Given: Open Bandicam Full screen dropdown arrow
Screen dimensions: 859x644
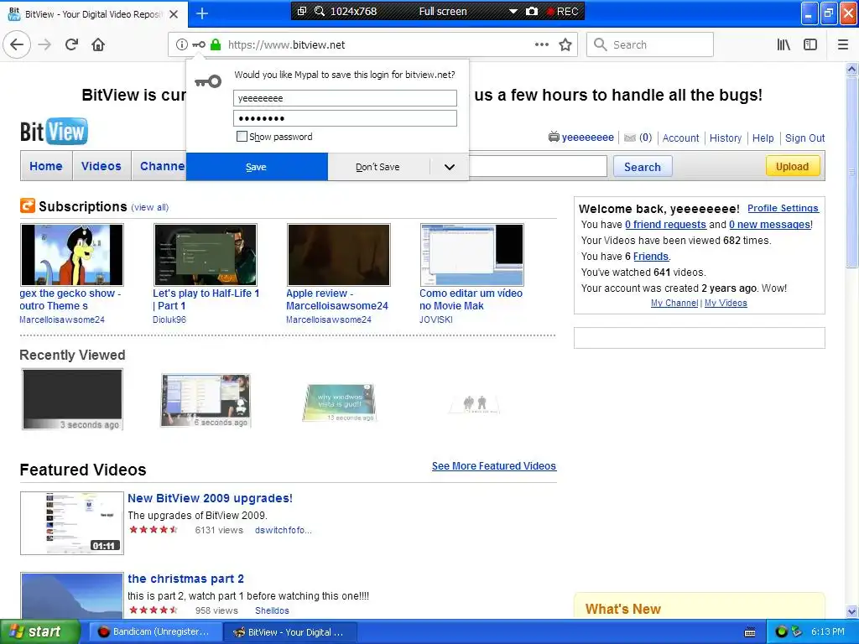Looking at the screenshot, I should pyautogui.click(x=513, y=11).
